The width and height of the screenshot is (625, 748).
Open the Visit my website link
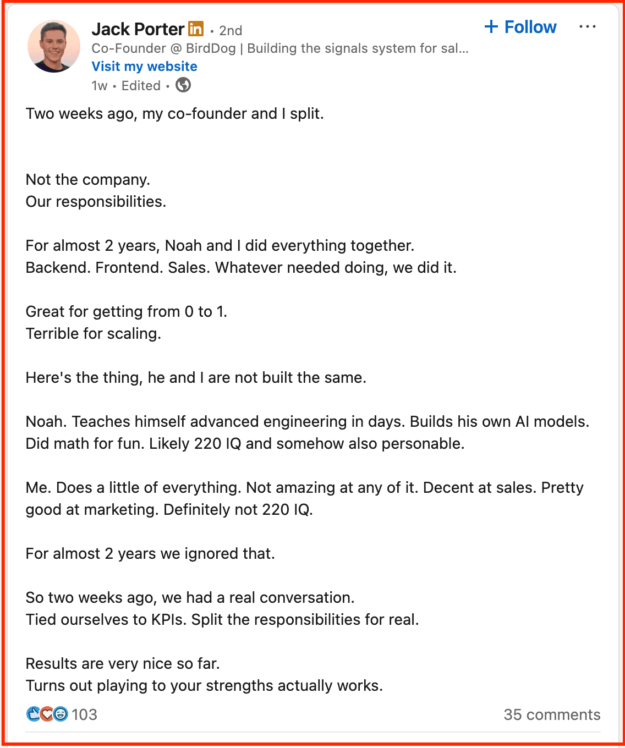144,67
